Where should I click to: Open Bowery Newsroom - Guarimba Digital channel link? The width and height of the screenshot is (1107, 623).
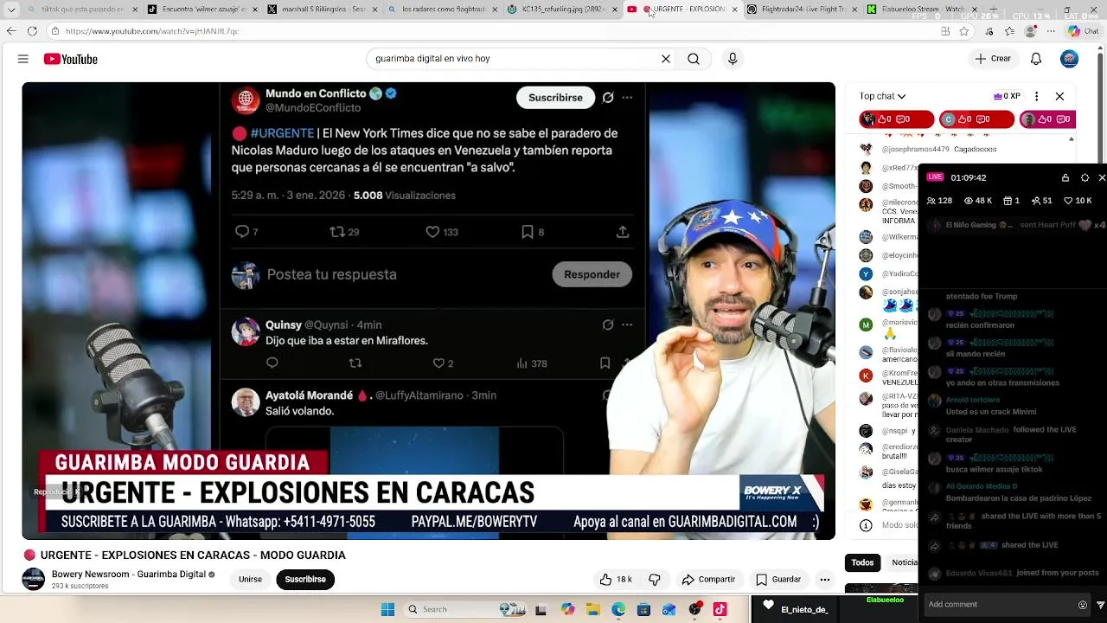(x=129, y=575)
